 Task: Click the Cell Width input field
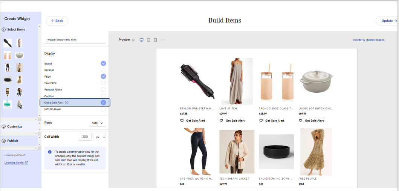(x=85, y=137)
